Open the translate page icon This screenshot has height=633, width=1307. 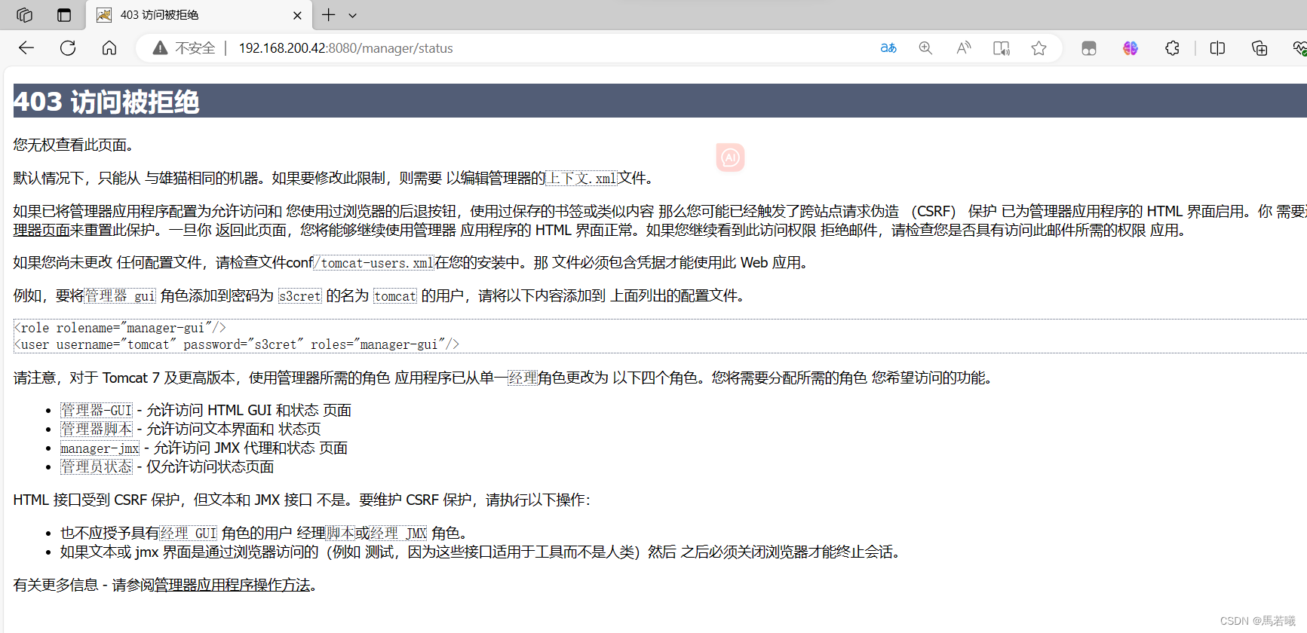point(888,48)
